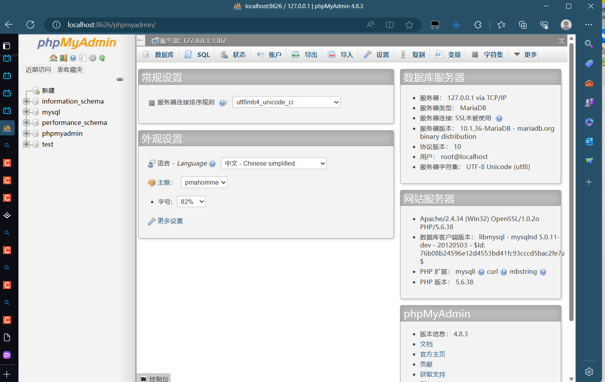605x382 pixels.
Task: Switch to the SQL tab
Action: [197, 55]
